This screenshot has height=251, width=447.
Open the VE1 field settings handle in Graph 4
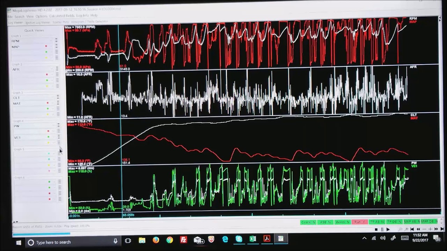(x=59, y=137)
